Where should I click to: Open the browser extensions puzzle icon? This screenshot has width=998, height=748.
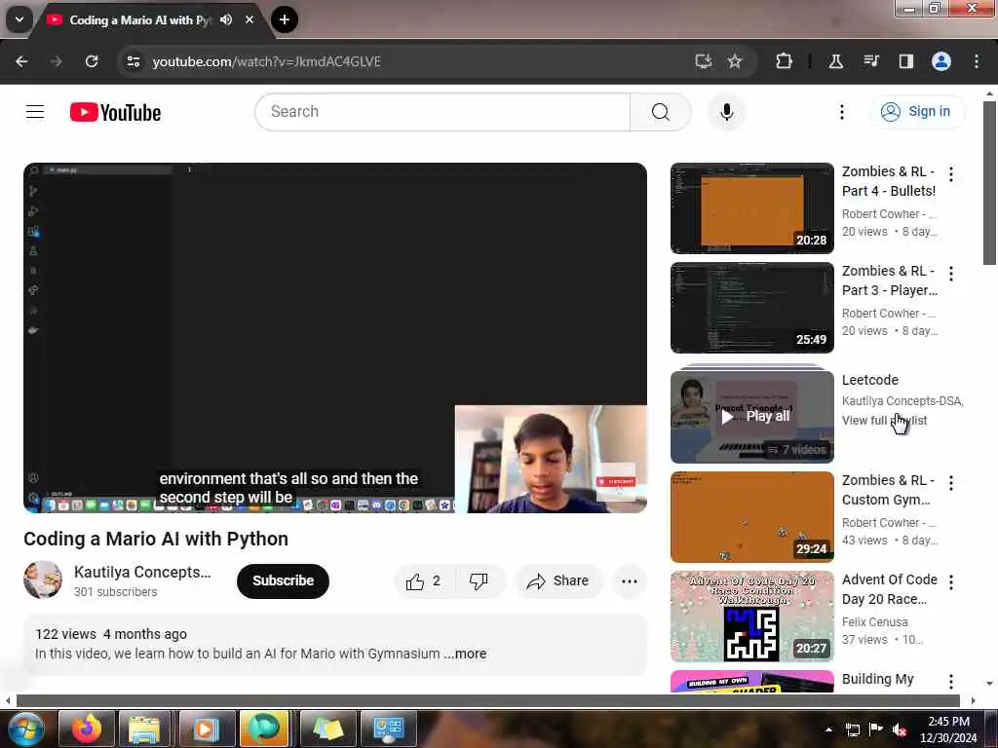(x=784, y=61)
